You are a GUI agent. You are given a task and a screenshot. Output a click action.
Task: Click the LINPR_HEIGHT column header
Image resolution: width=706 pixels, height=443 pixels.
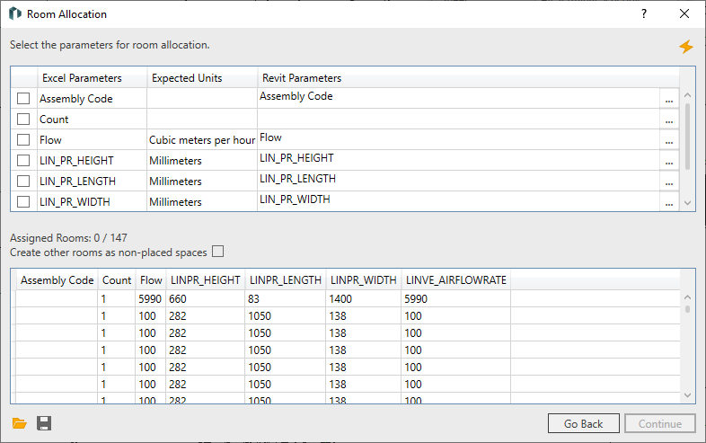pyautogui.click(x=206, y=279)
